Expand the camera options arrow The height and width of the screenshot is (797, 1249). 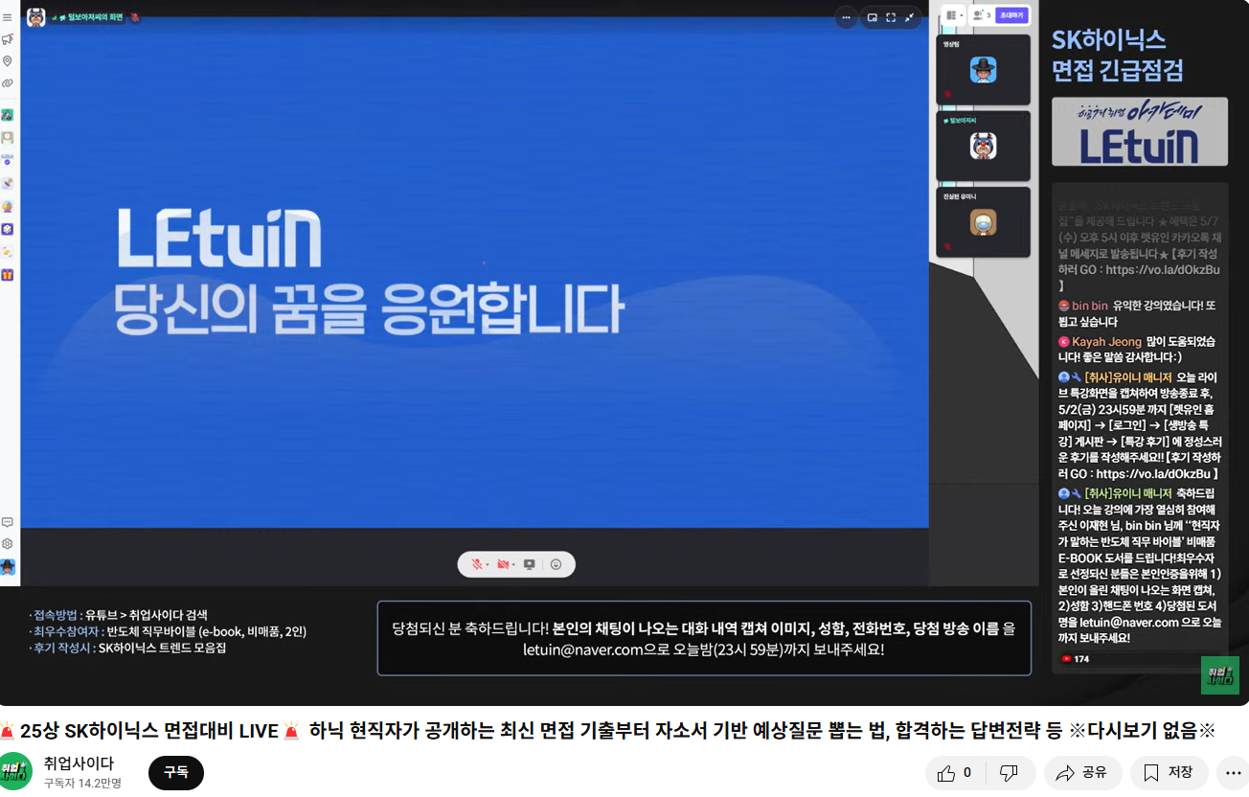[513, 564]
